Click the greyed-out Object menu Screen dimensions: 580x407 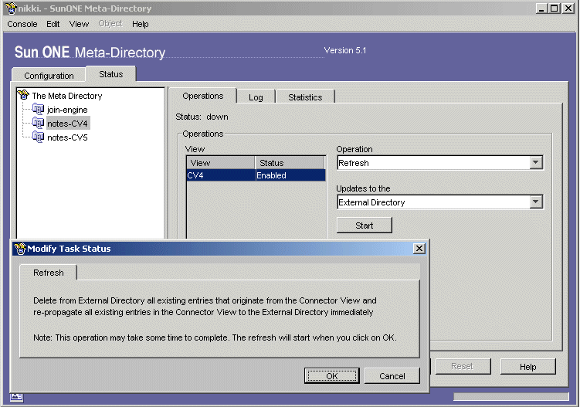(110, 24)
